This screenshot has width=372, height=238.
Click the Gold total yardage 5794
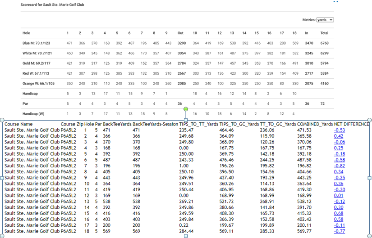click(324, 63)
